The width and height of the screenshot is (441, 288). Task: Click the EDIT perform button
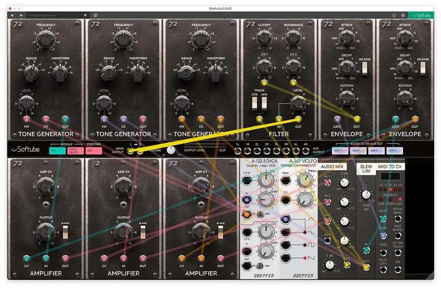click(x=93, y=151)
